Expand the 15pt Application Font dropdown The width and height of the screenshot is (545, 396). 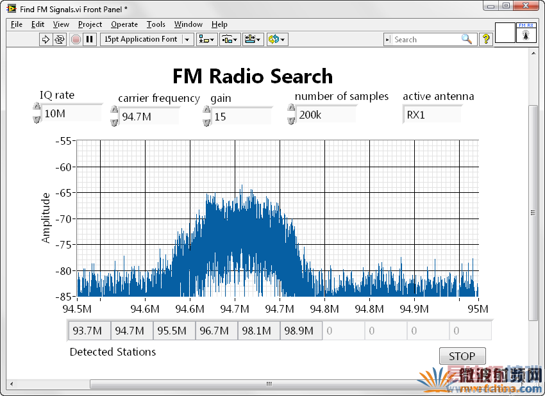coord(187,39)
